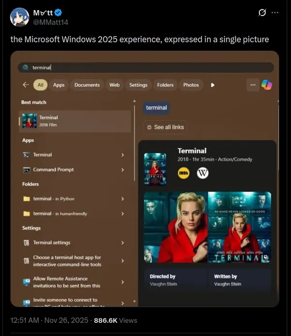Click the Grok icon in tweet header
Screen dimensions: 291x336
coord(262,13)
